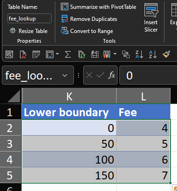Open the dropdown arrow next to colored markers
The image size is (177, 191).
(115, 54)
